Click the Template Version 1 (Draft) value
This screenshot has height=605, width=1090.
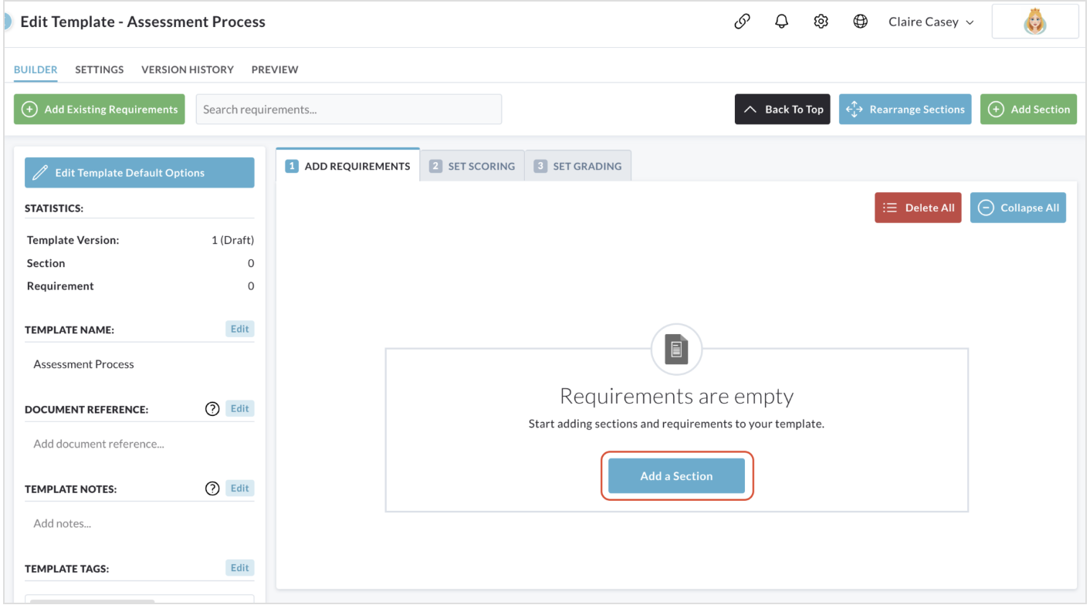[232, 240]
